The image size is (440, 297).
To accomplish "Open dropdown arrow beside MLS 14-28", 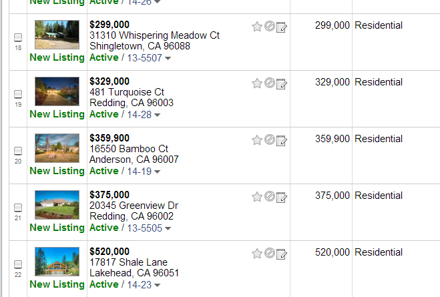I will click(158, 115).
